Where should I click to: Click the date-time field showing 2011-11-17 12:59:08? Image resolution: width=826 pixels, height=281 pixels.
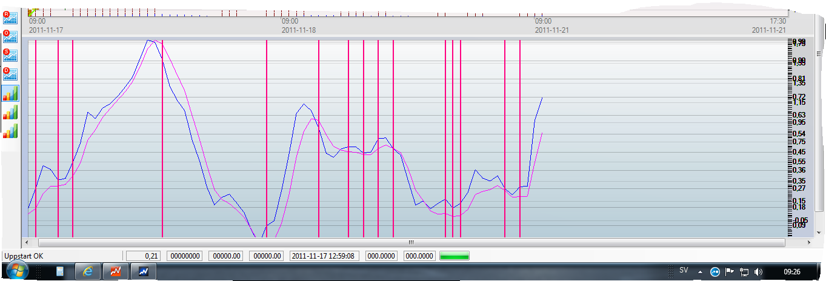(x=323, y=256)
